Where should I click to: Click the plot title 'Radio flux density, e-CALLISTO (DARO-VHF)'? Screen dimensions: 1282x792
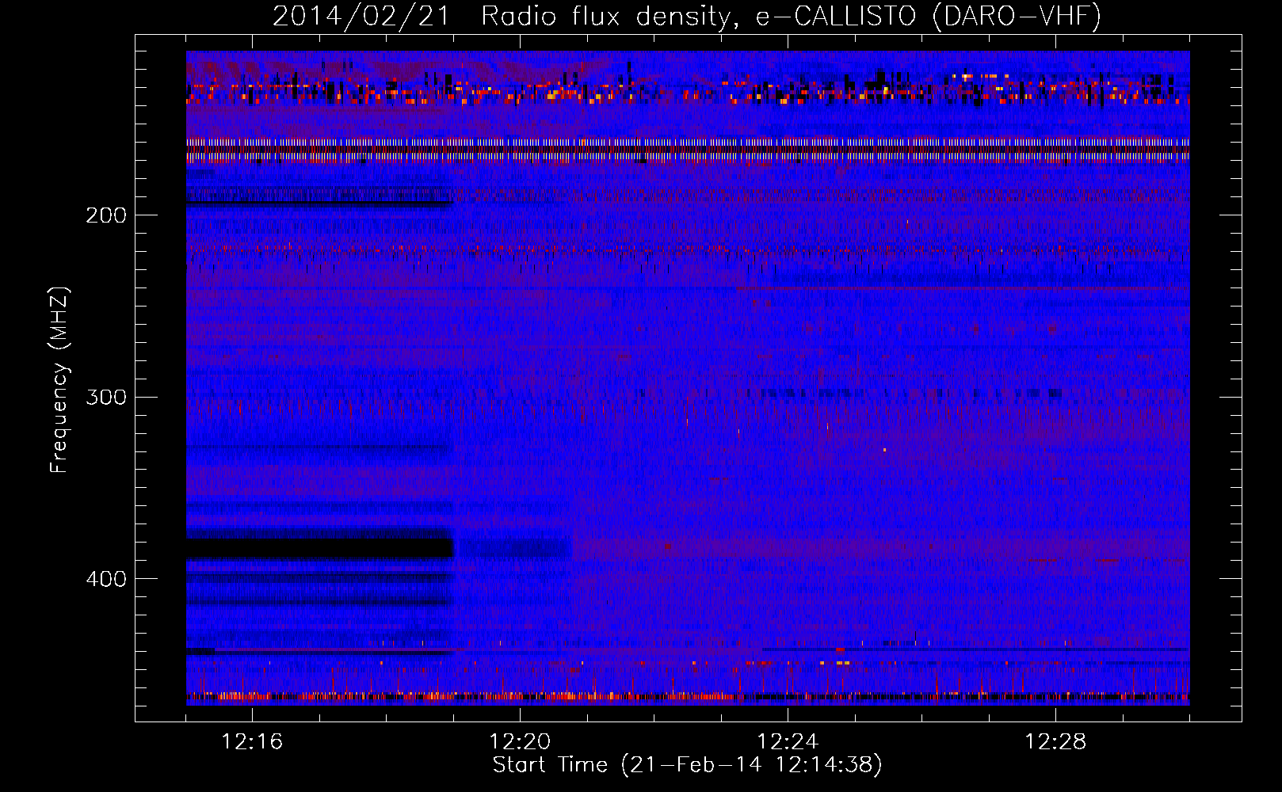coord(791,17)
